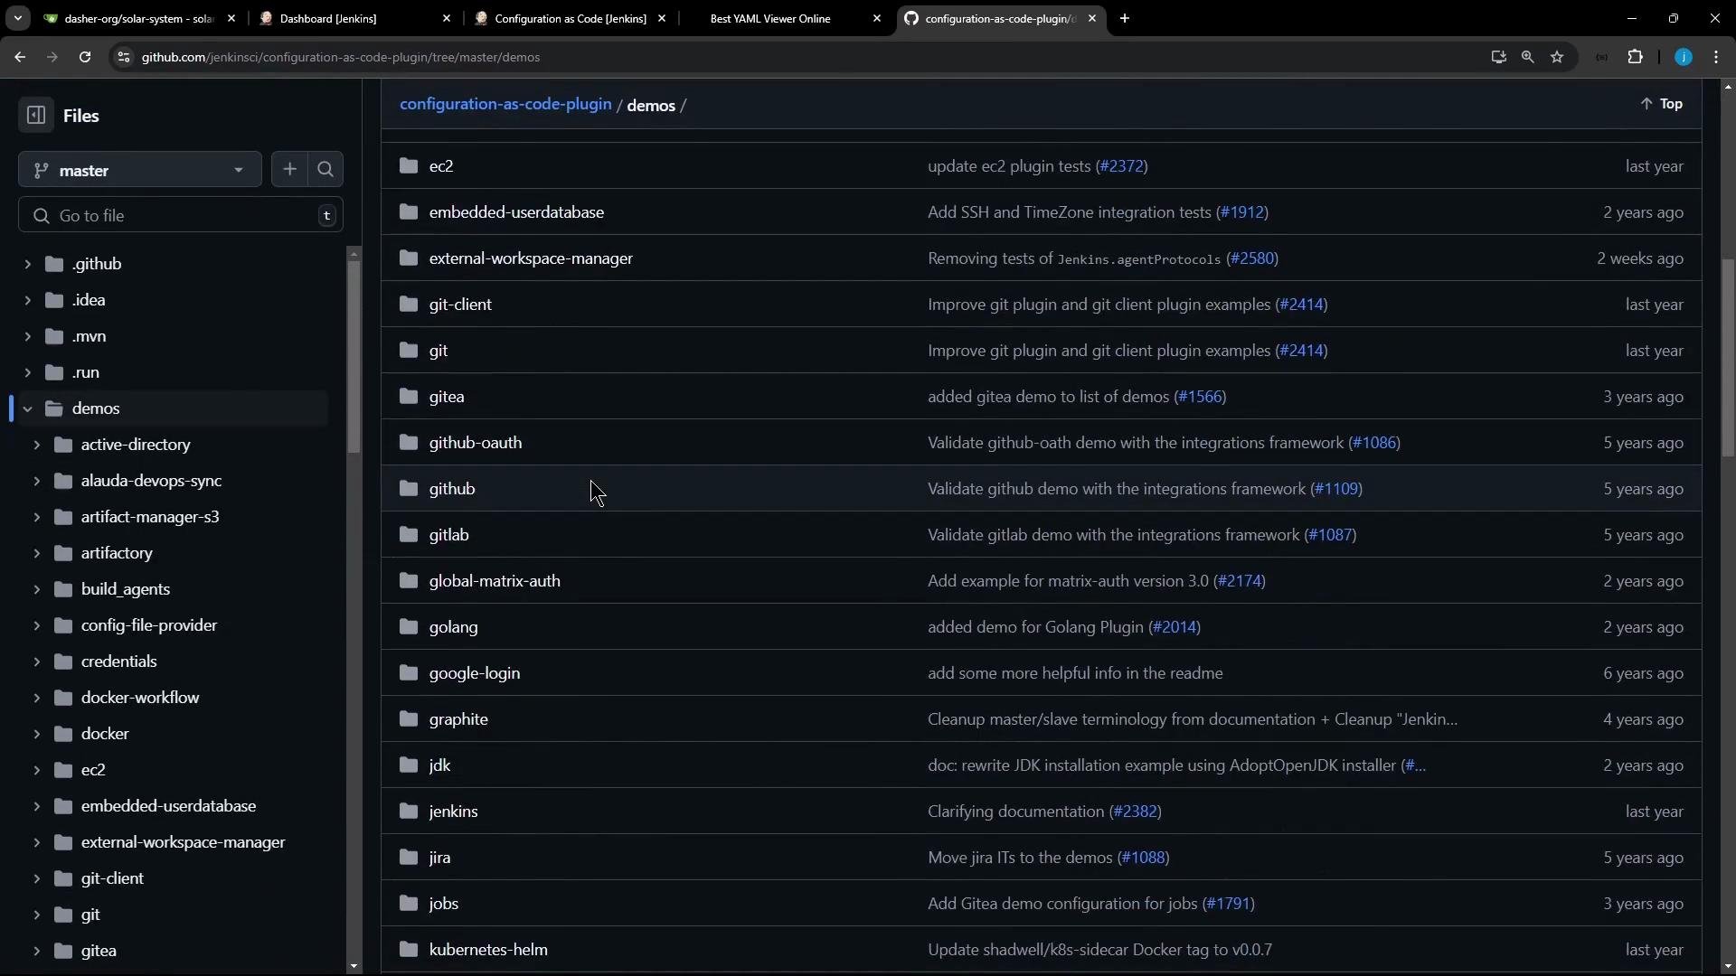Open the github-oauth folder
The height and width of the screenshot is (976, 1736).
476,443
